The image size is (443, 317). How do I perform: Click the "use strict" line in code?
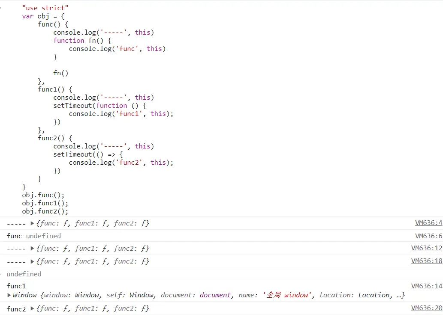pos(45,8)
